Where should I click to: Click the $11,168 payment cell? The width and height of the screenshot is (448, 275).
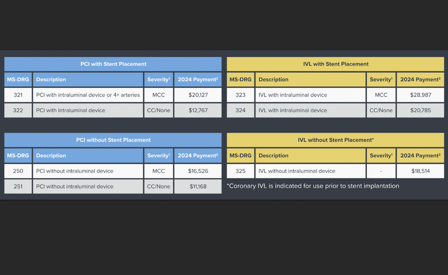point(198,186)
